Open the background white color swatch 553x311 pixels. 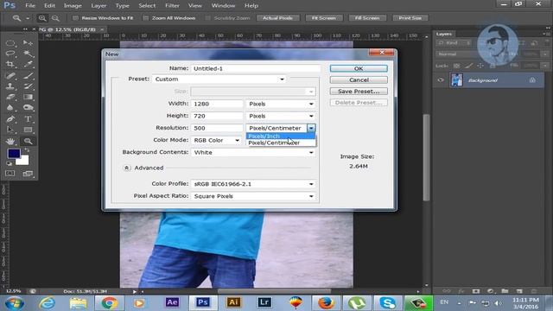[x=23, y=161]
